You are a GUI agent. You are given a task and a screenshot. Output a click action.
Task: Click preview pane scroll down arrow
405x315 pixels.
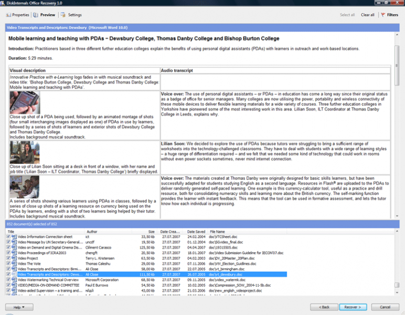pos(397,216)
